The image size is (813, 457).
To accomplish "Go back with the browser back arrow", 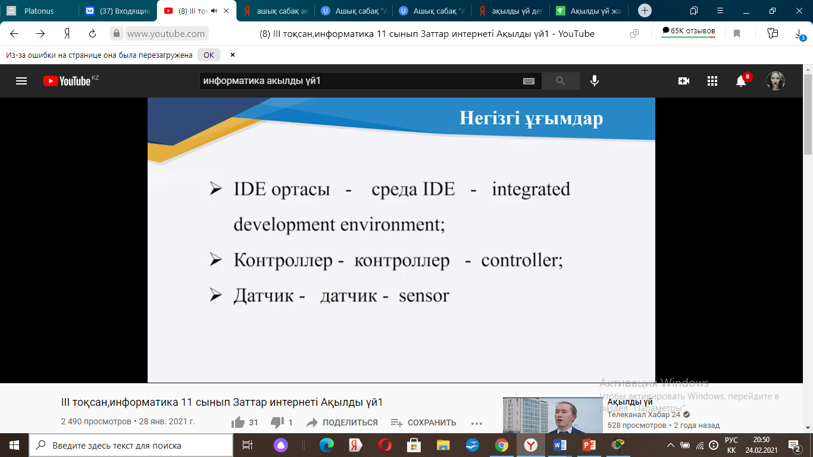I will [14, 34].
